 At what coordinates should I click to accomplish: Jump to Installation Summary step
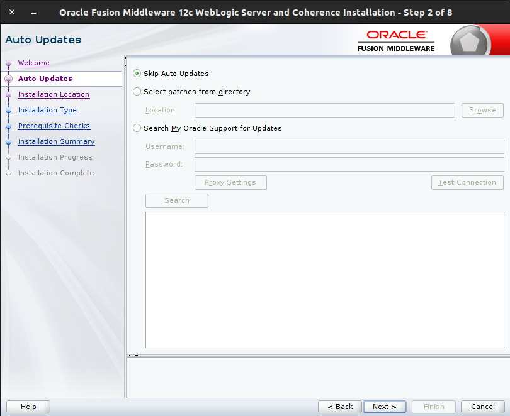pos(56,141)
